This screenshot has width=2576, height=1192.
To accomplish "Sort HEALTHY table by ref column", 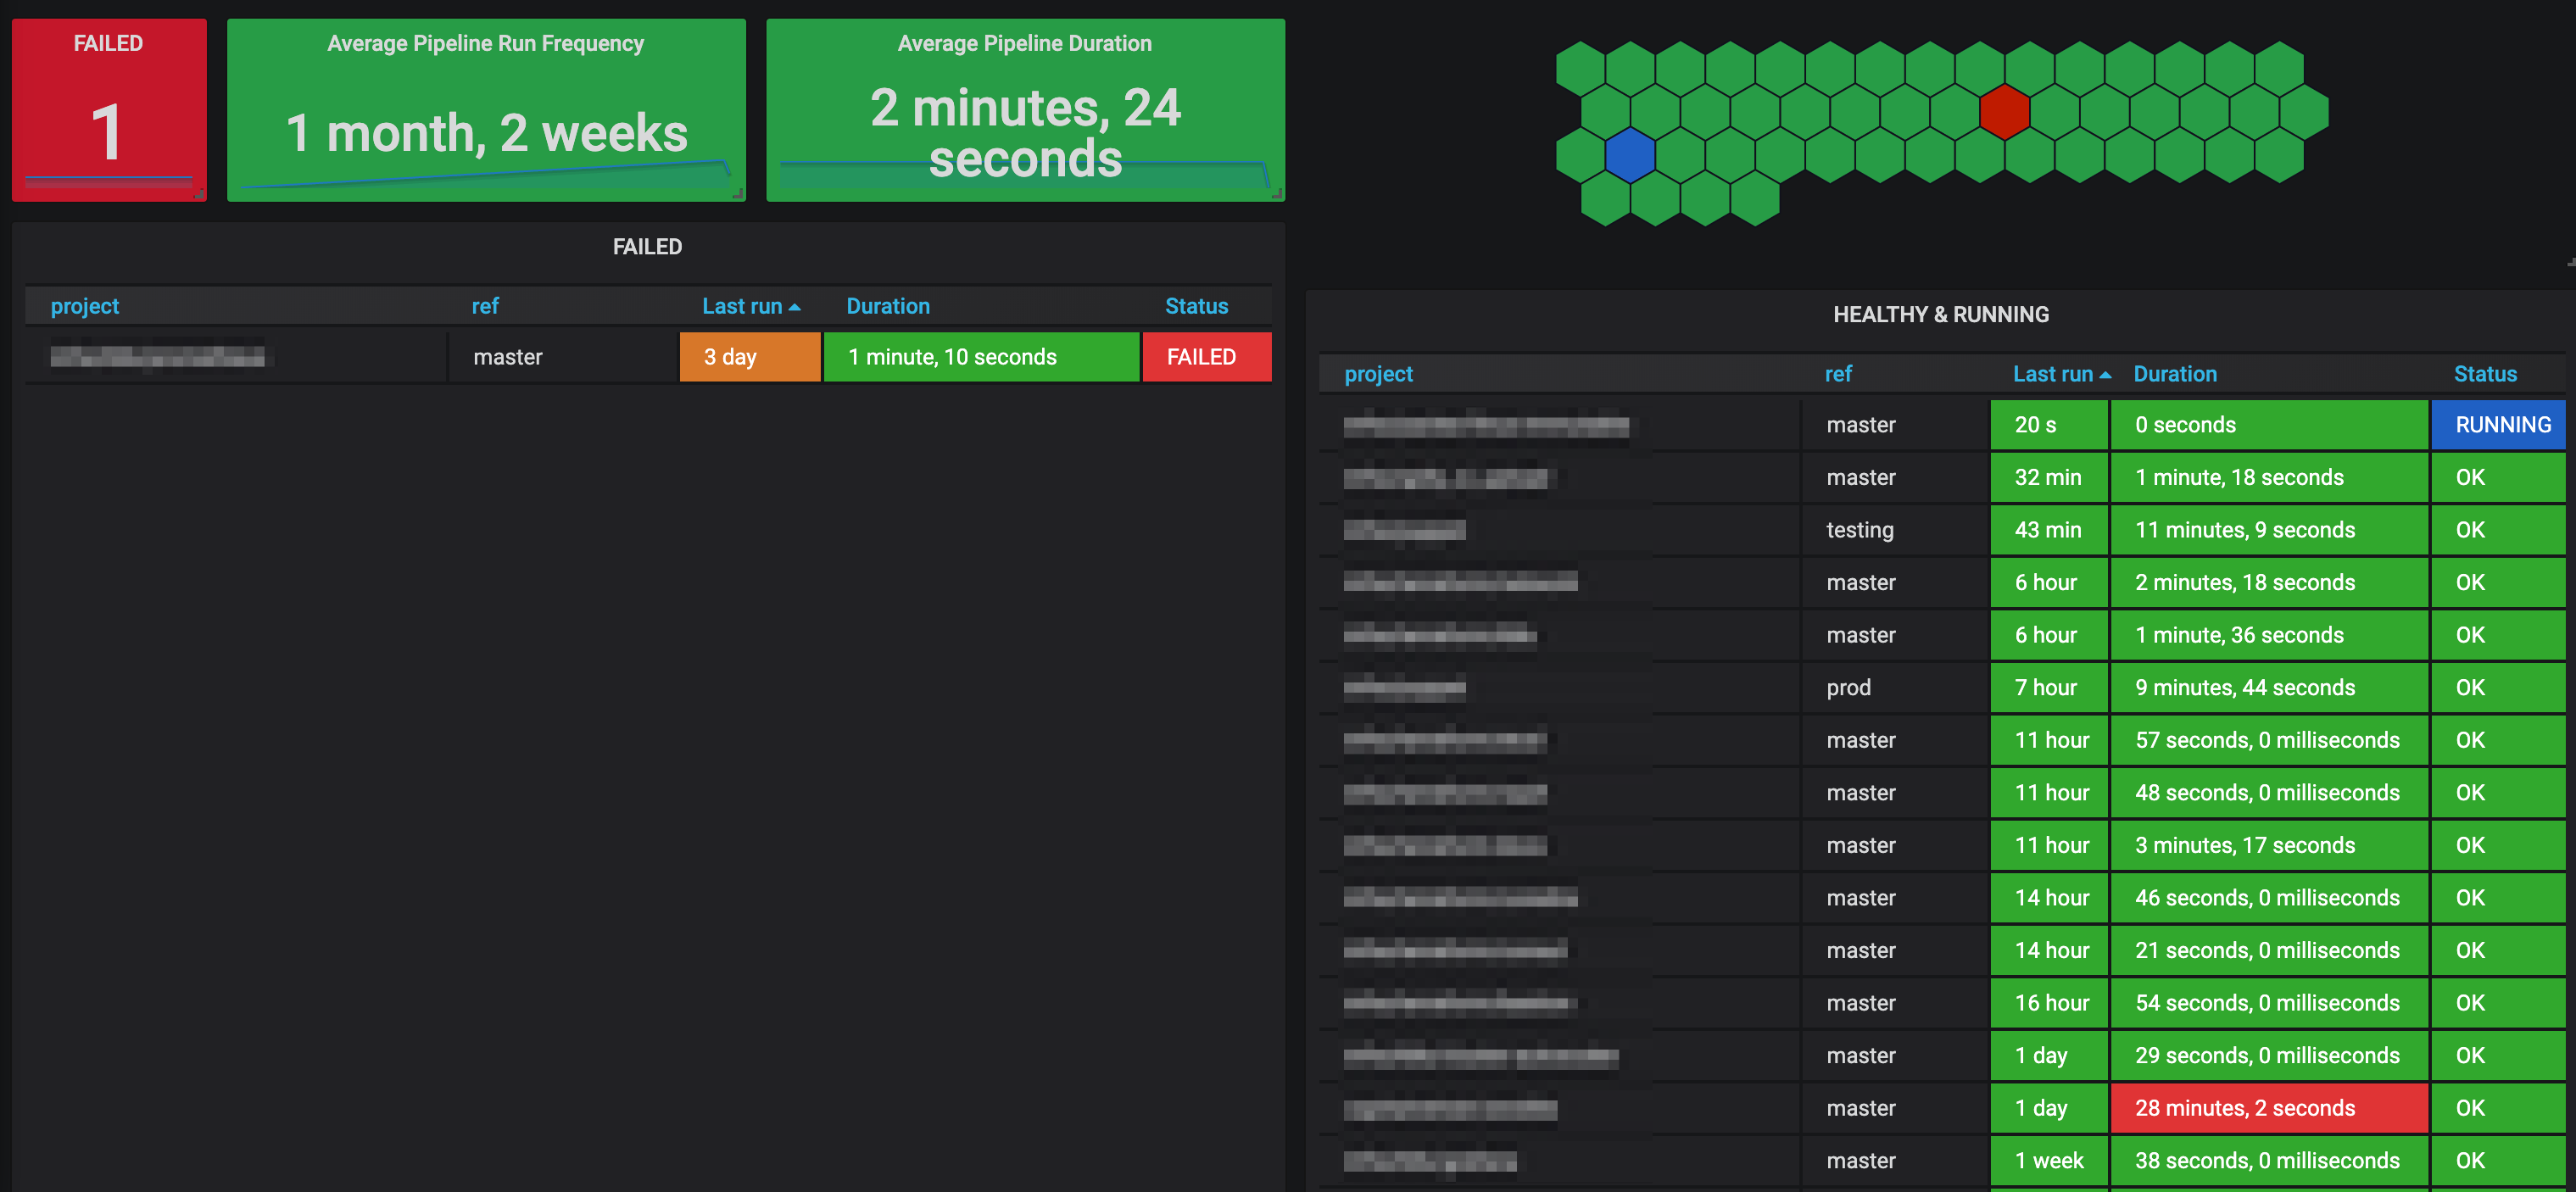I will [1838, 374].
